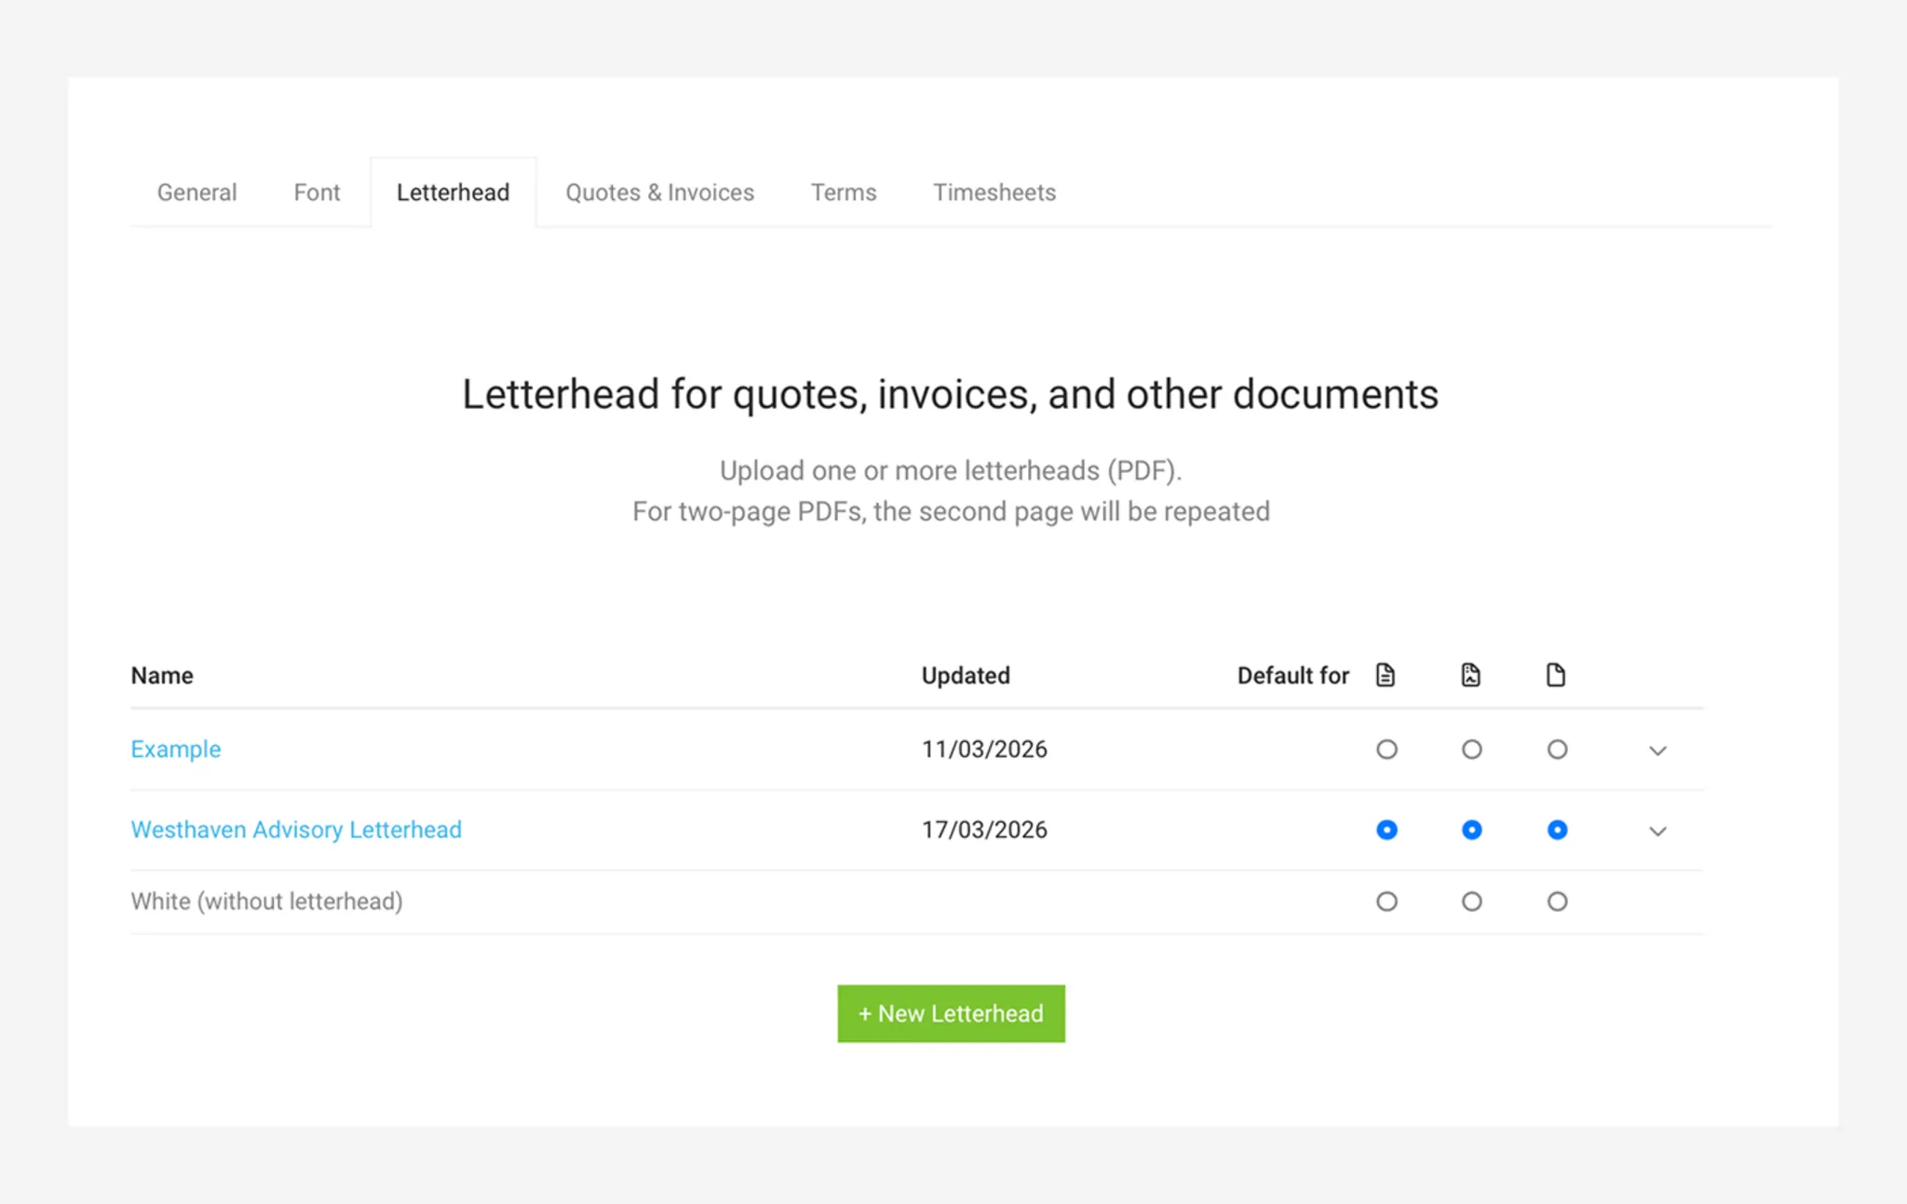Click the 'White (without letterhead)' row text

267,901
